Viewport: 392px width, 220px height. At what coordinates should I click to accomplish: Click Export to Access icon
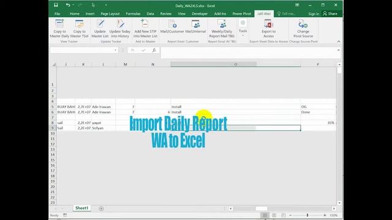(x=268, y=24)
